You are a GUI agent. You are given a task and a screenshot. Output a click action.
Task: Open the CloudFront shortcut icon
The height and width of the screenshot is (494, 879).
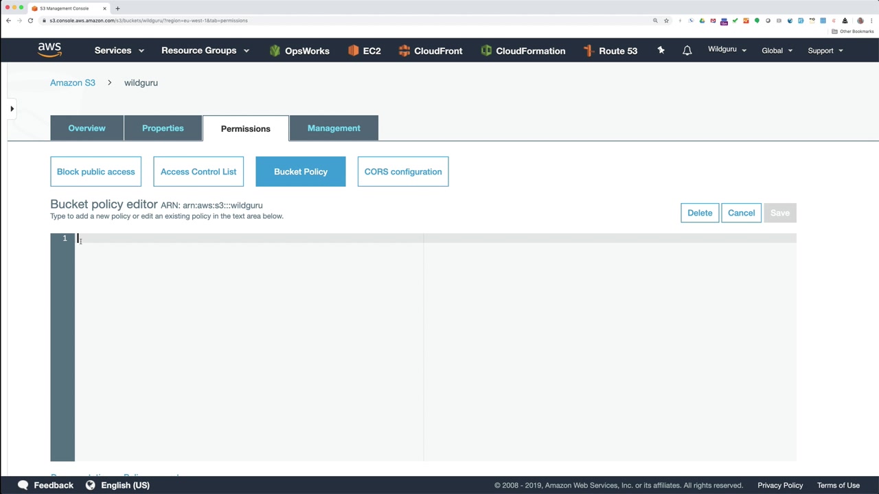(x=404, y=51)
